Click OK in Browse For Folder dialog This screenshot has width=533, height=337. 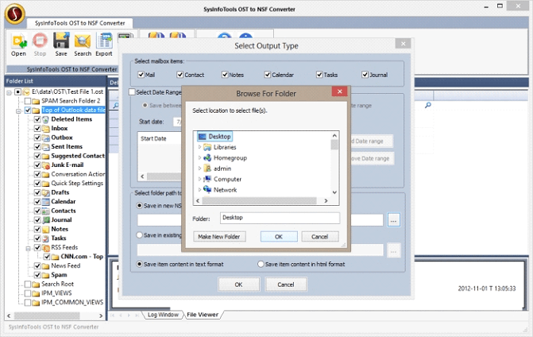(x=279, y=236)
